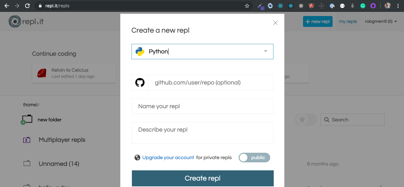
Task: Open the robgmerrill account dropdown
Action: 381,21
